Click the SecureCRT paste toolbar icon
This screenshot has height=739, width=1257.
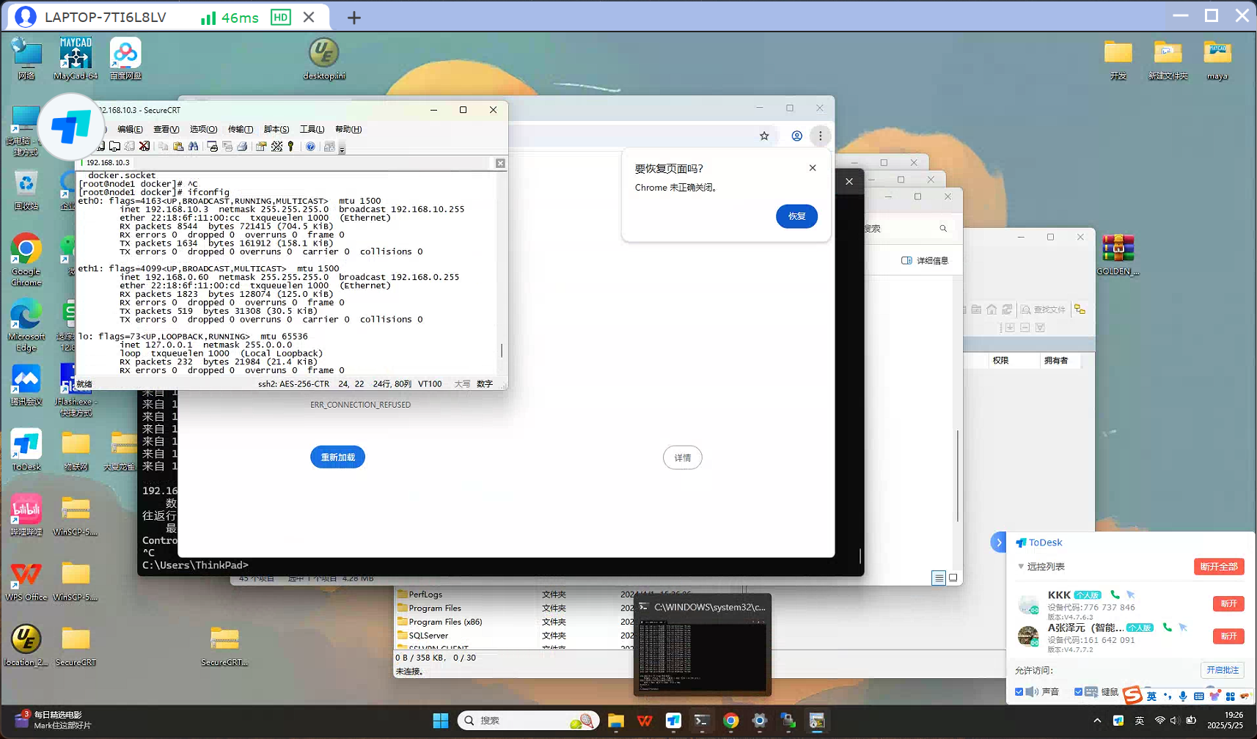coord(178,147)
